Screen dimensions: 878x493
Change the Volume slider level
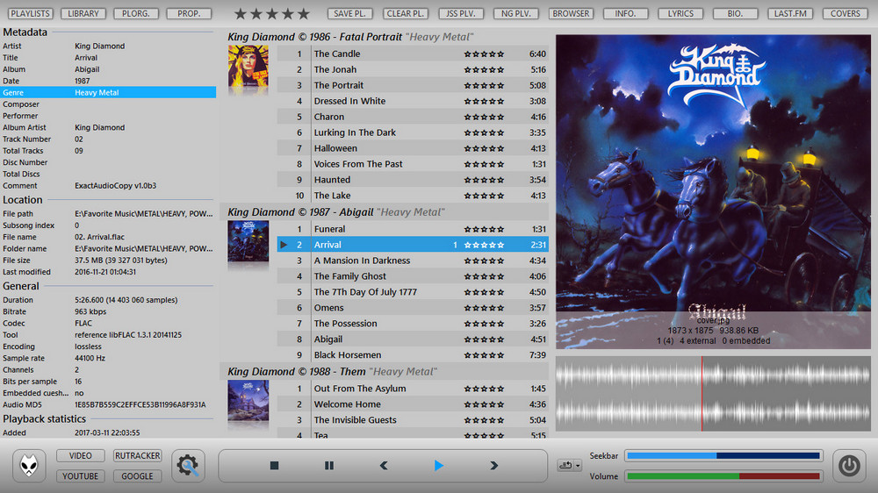(x=724, y=476)
